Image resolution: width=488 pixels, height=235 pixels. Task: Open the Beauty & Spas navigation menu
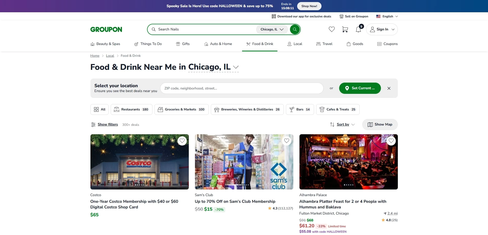105,44
